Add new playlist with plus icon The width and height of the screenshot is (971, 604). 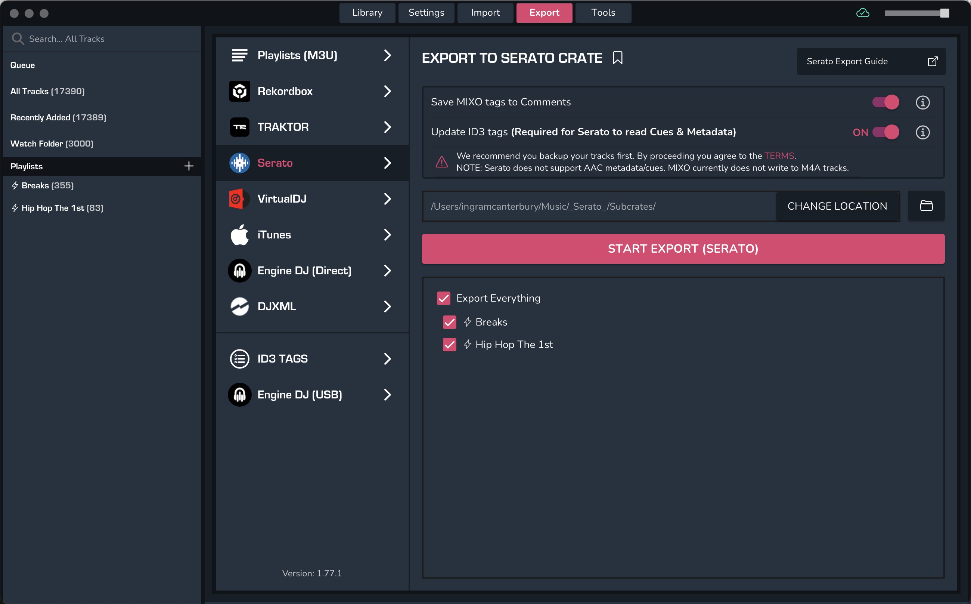[189, 166]
